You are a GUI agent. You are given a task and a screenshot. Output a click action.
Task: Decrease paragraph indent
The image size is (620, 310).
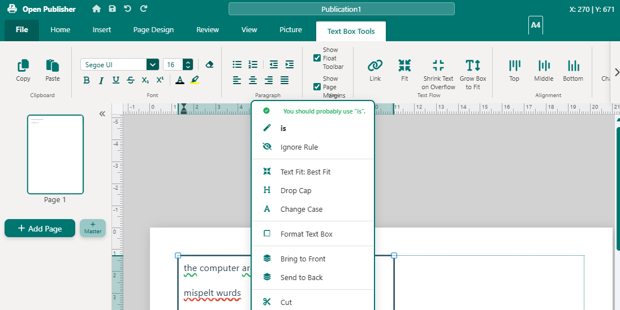pyautogui.click(x=273, y=64)
